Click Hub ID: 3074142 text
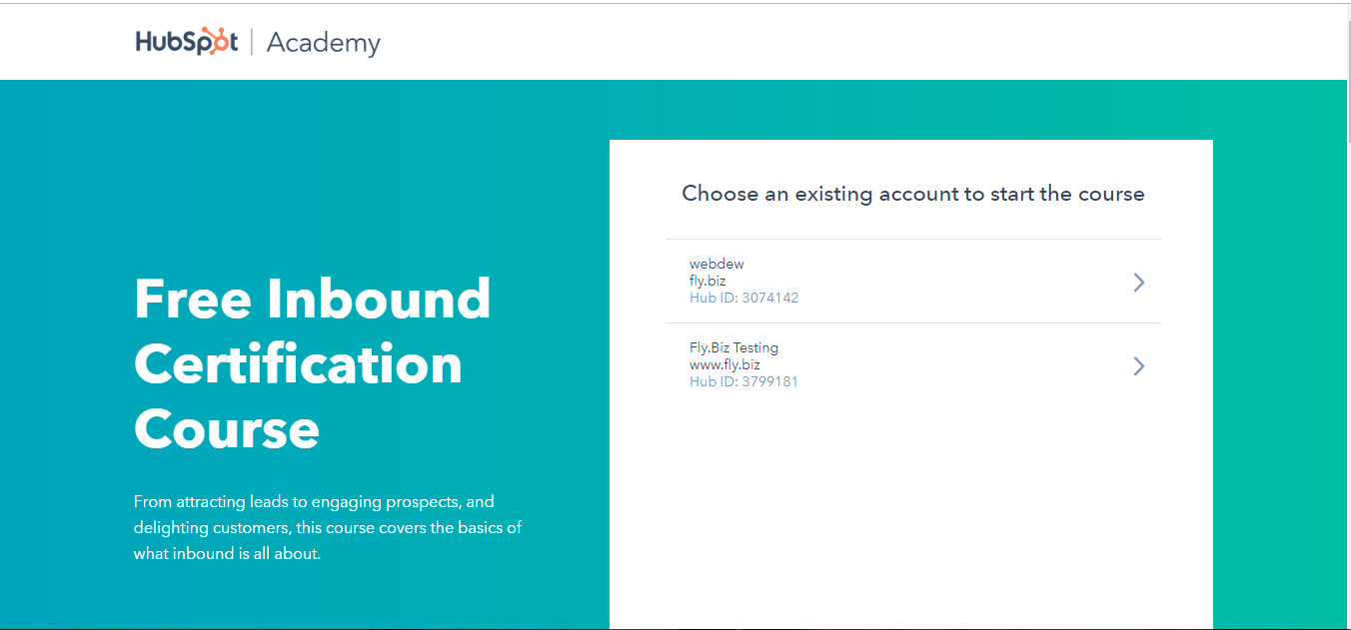 click(x=743, y=298)
